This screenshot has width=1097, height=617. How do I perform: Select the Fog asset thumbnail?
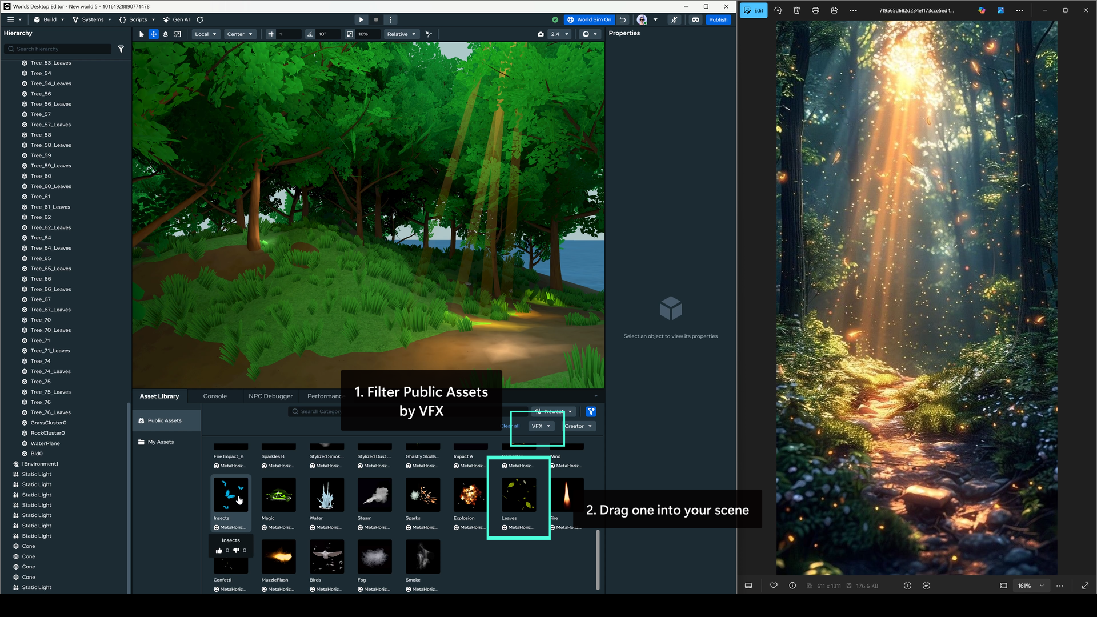[374, 556]
